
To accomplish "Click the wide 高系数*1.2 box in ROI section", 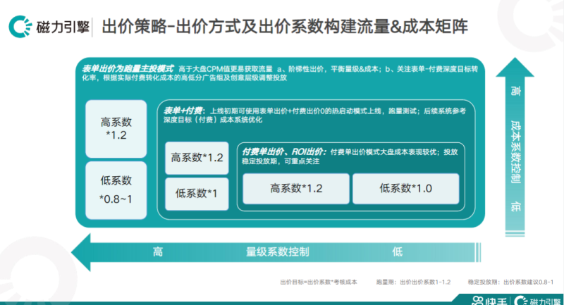I will 296,189.
